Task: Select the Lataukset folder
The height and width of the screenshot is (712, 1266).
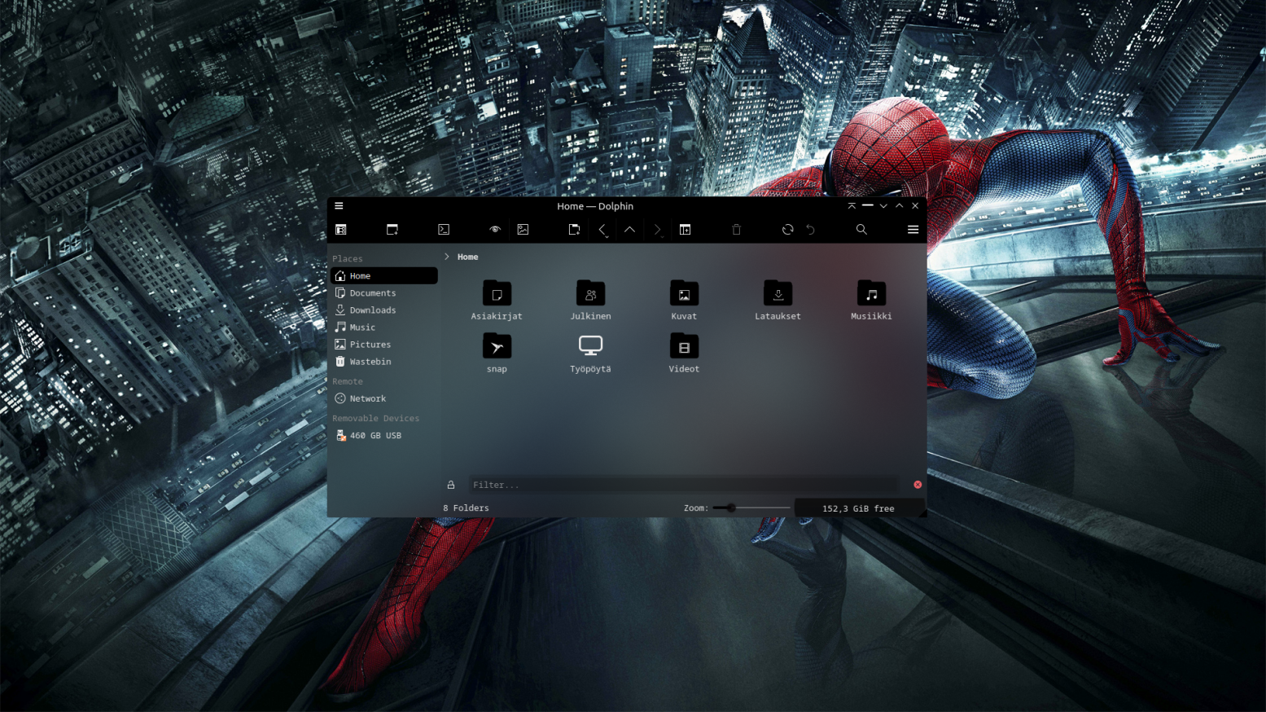Action: (778, 300)
